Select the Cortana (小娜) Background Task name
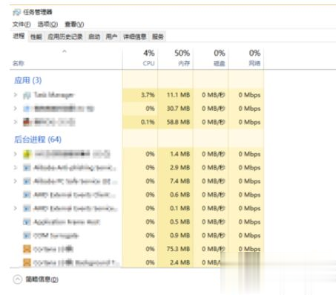 [x=76, y=262]
